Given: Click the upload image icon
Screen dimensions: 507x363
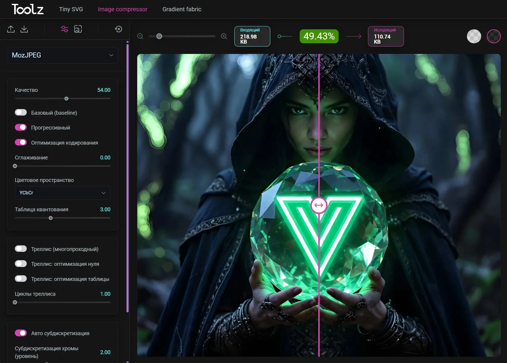Looking at the screenshot, I should 11,29.
